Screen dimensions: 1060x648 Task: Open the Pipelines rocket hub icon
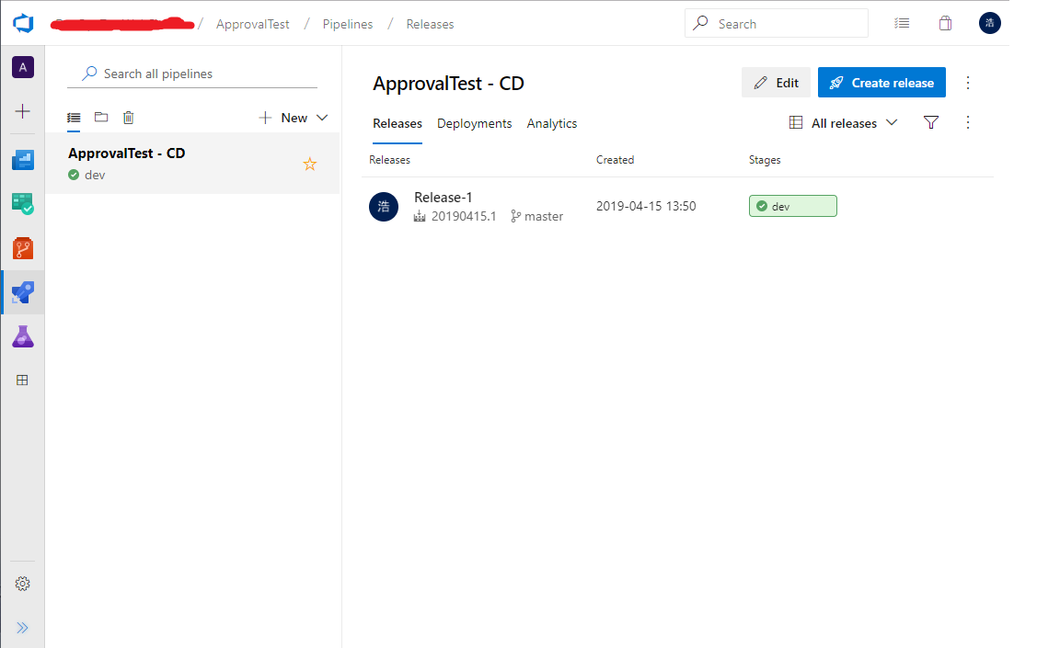[x=23, y=292]
